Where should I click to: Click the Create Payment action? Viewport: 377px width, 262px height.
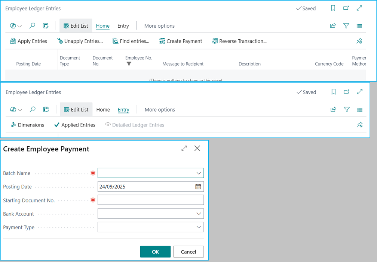point(180,41)
